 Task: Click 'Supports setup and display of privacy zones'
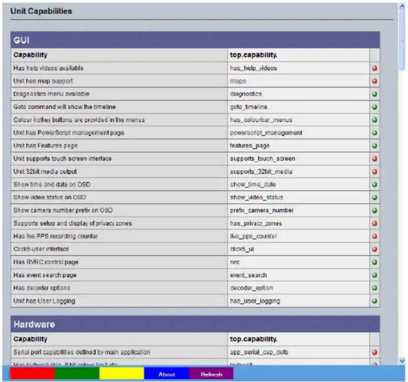coord(73,223)
